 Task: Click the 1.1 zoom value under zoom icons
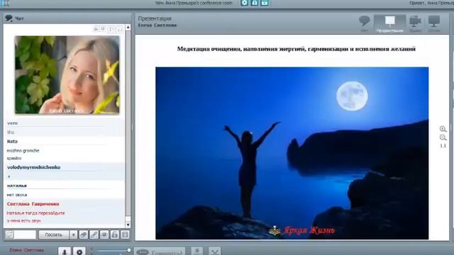click(443, 146)
